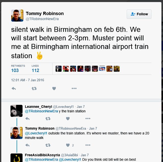Click the first liker avatar in the row
This screenshot has height=162, width=163.
click(x=59, y=69)
